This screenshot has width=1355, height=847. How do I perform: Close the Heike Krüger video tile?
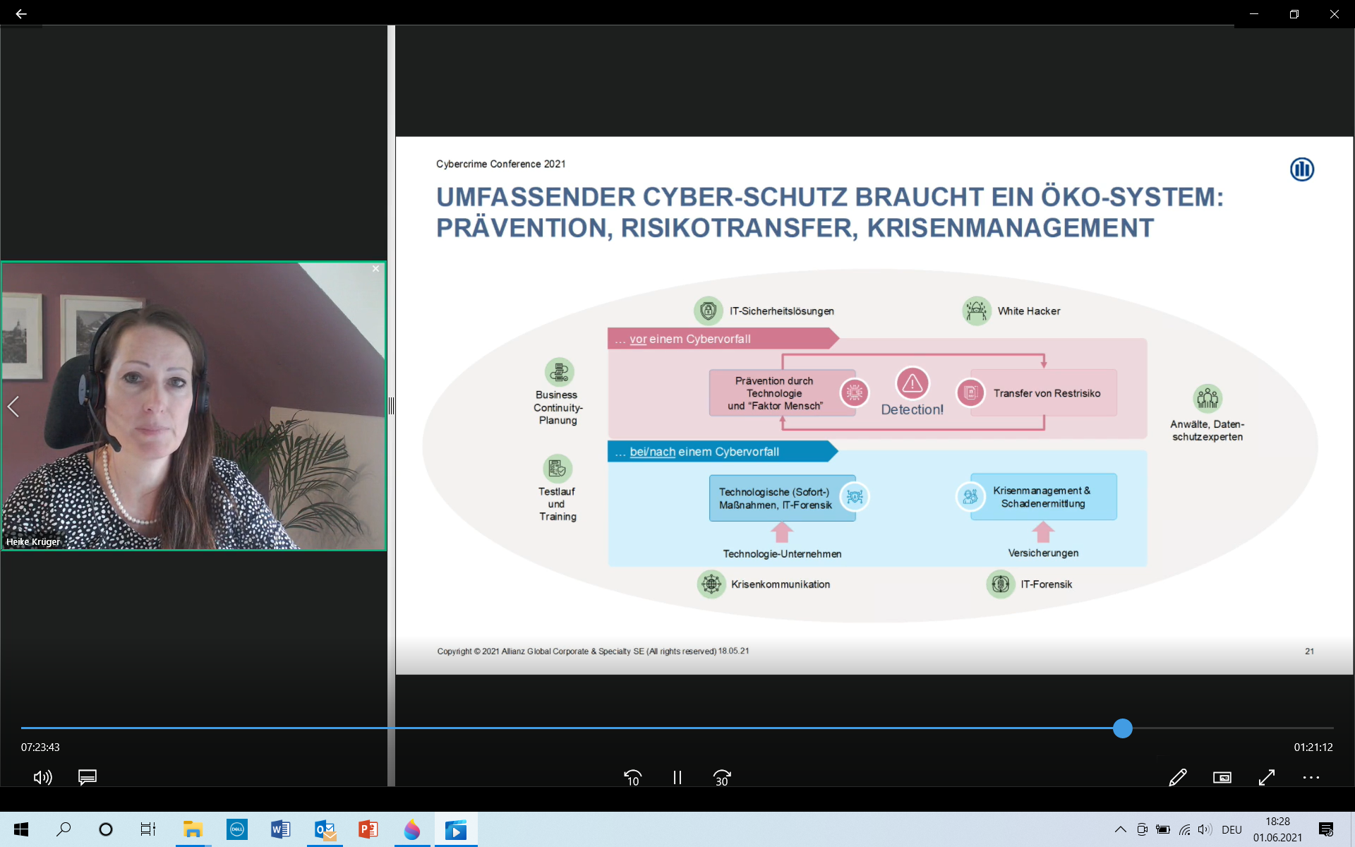tap(376, 269)
